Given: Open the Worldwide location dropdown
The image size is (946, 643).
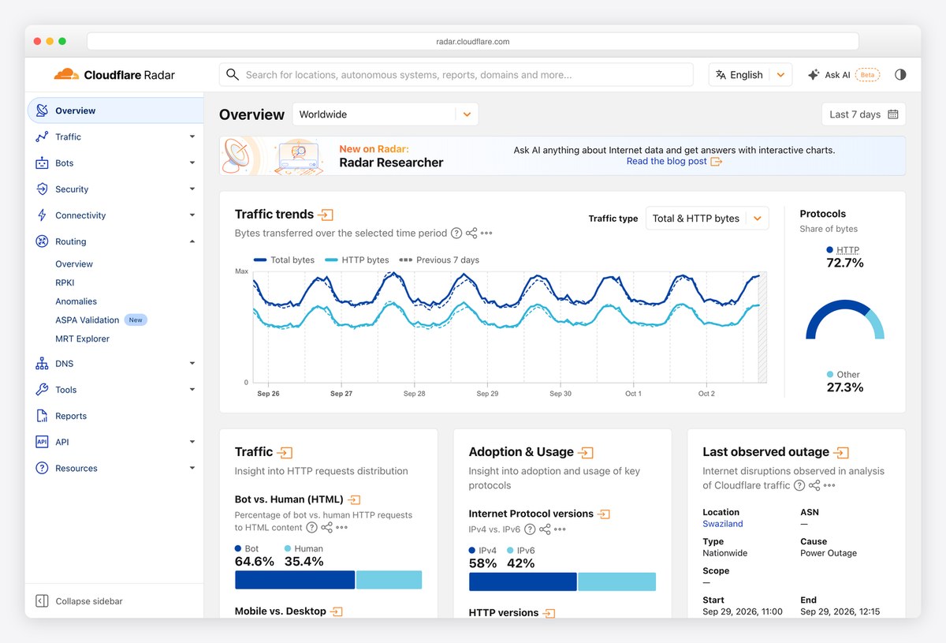Looking at the screenshot, I should pos(385,114).
